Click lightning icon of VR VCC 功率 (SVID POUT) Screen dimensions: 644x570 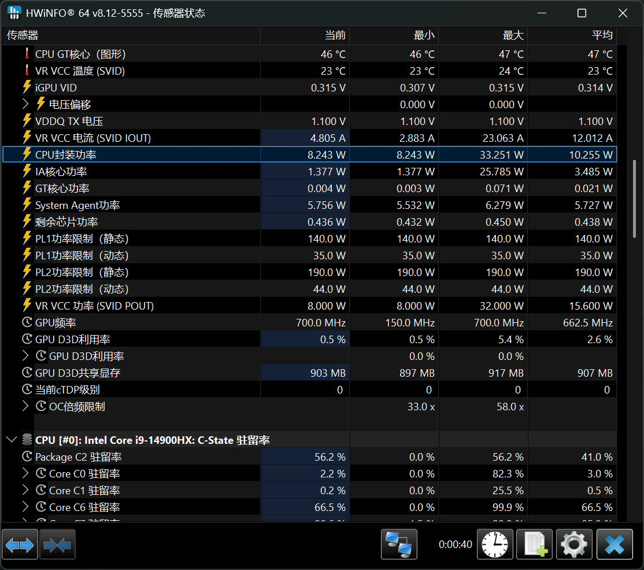[27, 306]
